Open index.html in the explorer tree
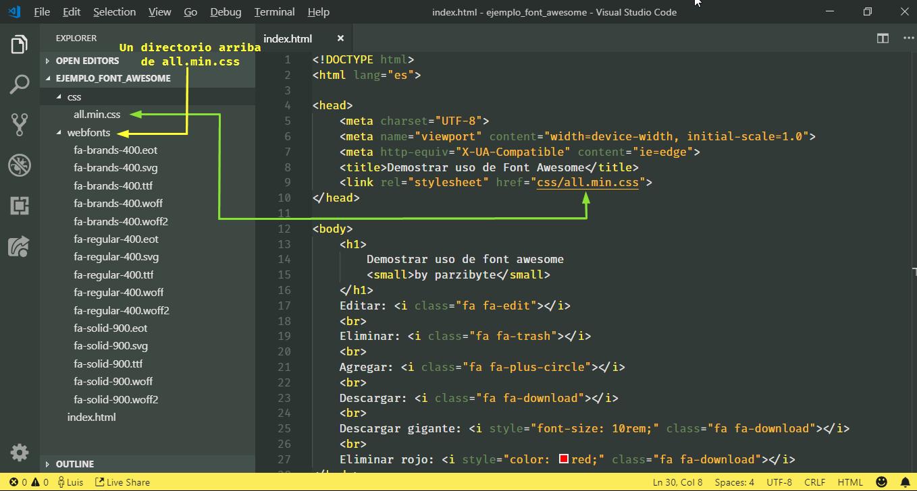The width and height of the screenshot is (917, 491). click(x=91, y=417)
